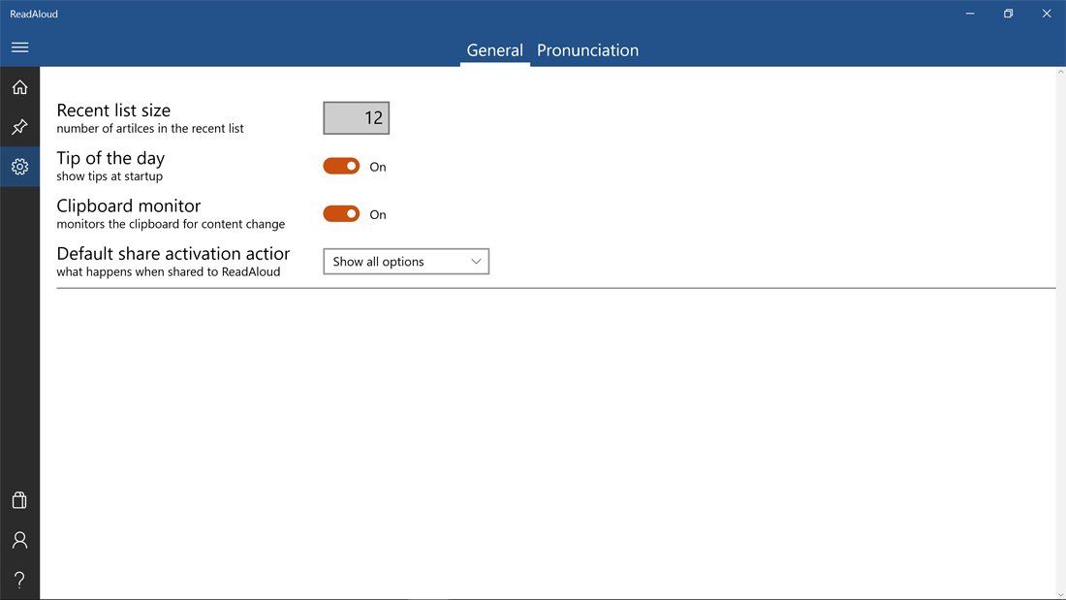This screenshot has width=1066, height=600.
Task: Open the pinned articles view
Action: [x=19, y=126]
